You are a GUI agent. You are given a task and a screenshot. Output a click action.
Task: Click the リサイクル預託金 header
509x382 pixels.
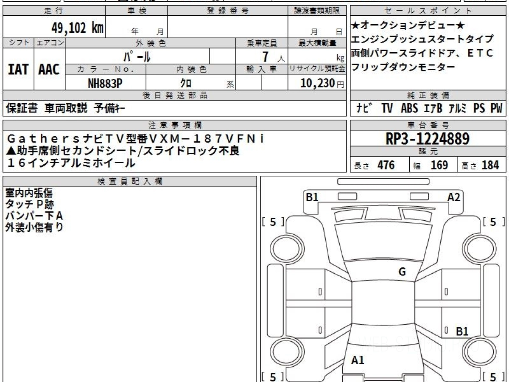click(x=317, y=69)
